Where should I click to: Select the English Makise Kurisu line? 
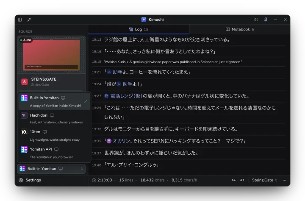pyautogui.click(x=189, y=62)
